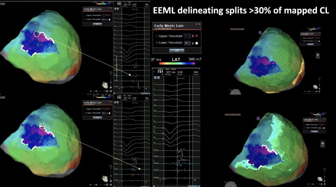Image resolution: width=336 pixels, height=187 pixels.
Task: Click the heart orientation icon in the top-right map
Action: (x=316, y=87)
